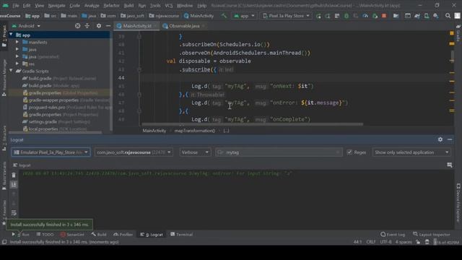Open the Verbose log level dropdown
This screenshot has width=462, height=260.
[195, 152]
